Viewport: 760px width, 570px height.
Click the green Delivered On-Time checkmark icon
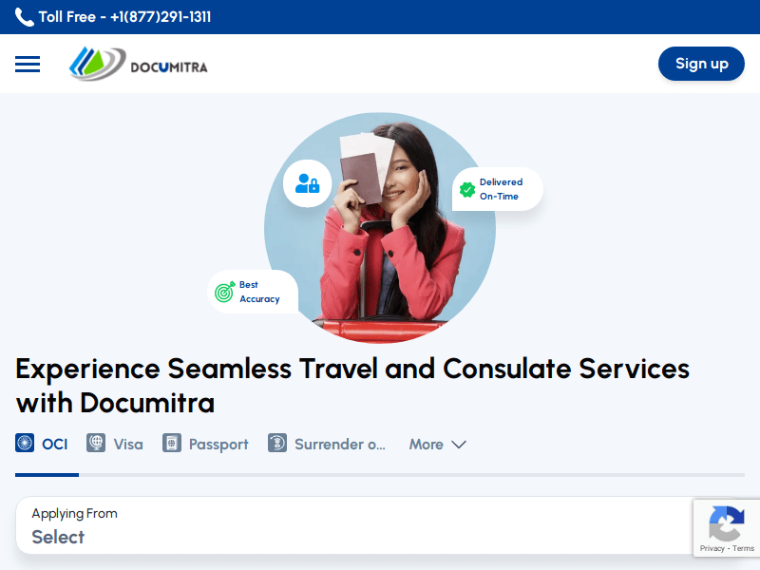467,190
